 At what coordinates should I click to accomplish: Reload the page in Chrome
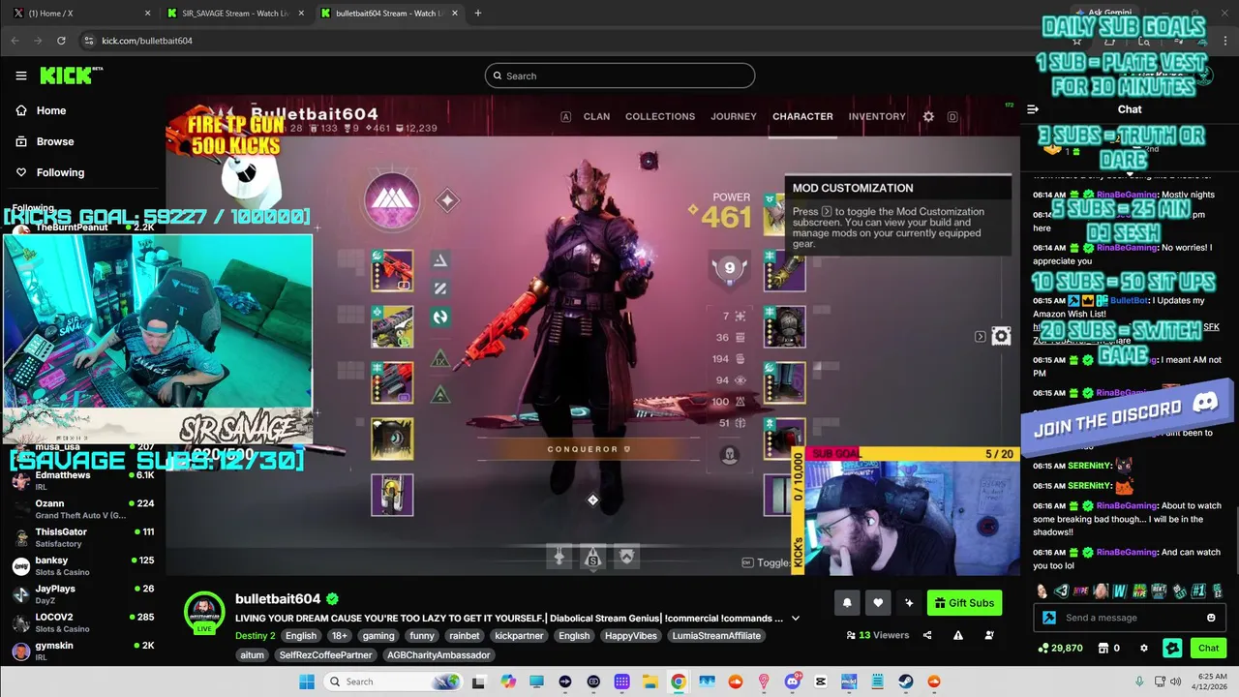(x=61, y=41)
